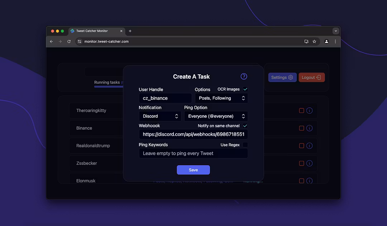Click the install app icon in address bar

point(306,41)
